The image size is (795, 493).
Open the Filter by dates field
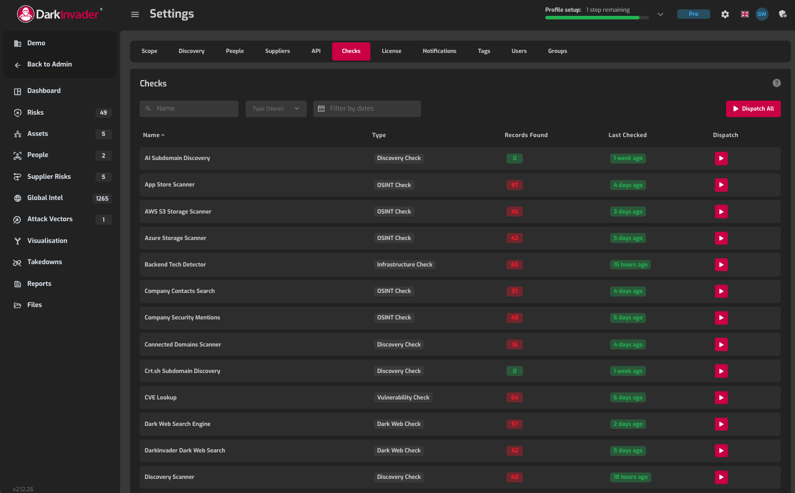(367, 108)
